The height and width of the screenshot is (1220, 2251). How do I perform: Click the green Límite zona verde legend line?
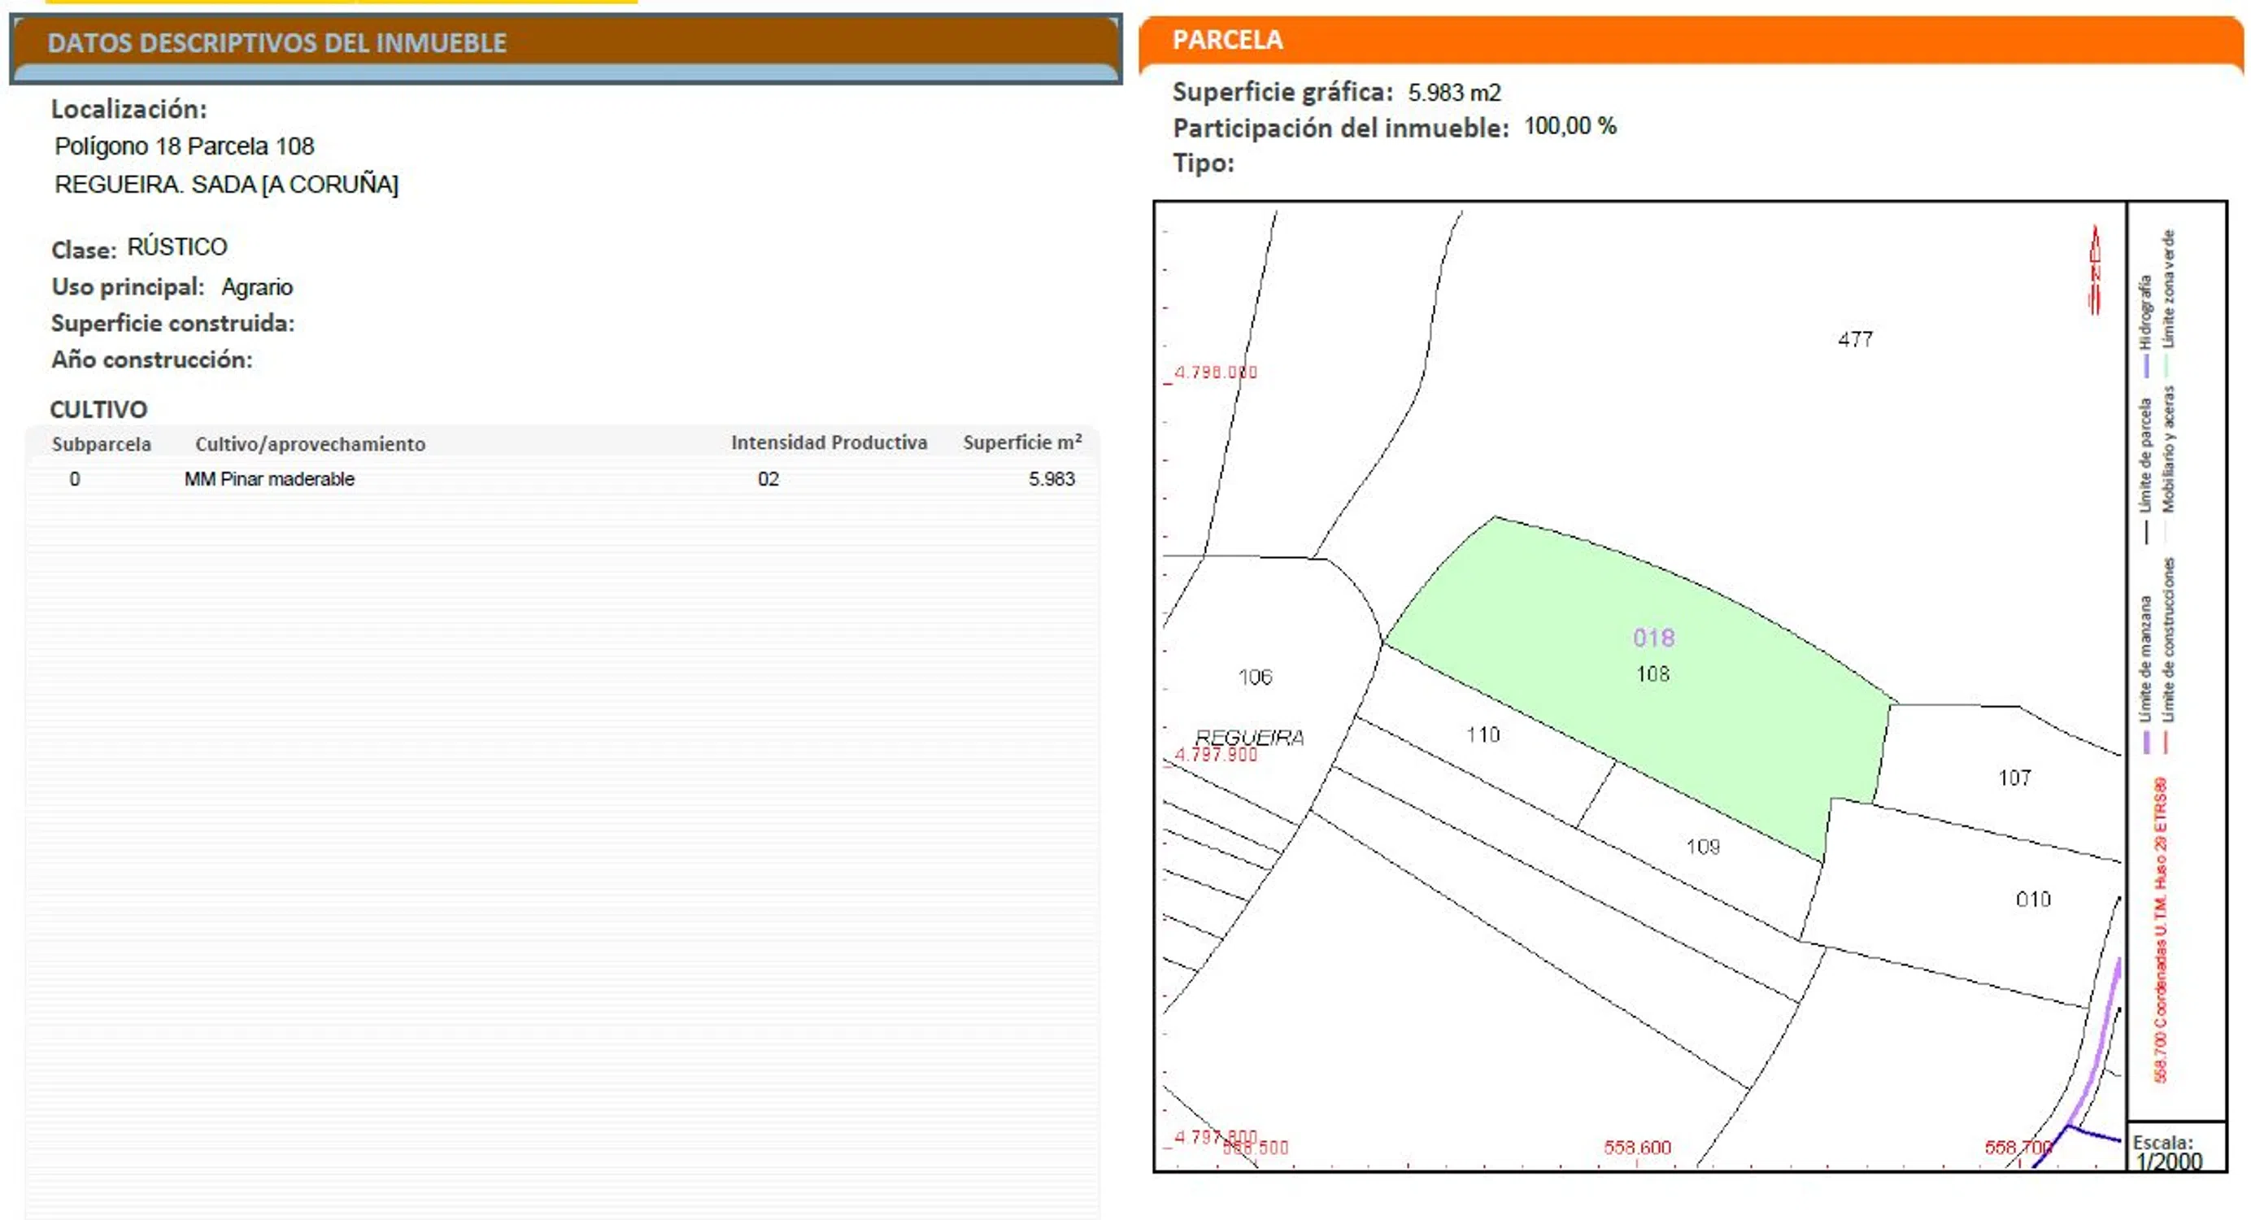coord(2166,365)
